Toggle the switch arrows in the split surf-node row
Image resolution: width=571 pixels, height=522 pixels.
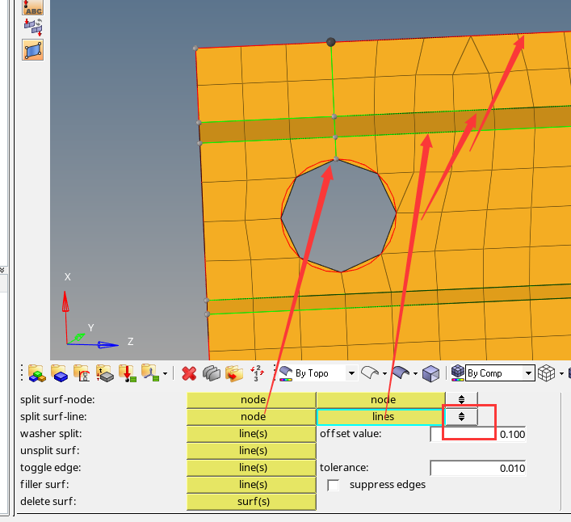tap(461, 400)
